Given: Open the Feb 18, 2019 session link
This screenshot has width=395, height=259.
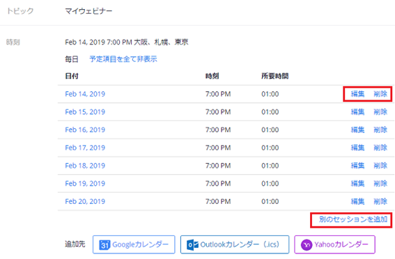Looking at the screenshot, I should [x=85, y=166].
